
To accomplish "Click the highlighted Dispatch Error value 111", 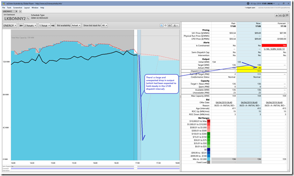I will click(x=259, y=71).
